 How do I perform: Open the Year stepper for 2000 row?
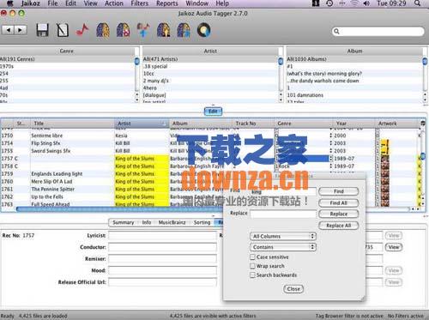tap(331, 136)
